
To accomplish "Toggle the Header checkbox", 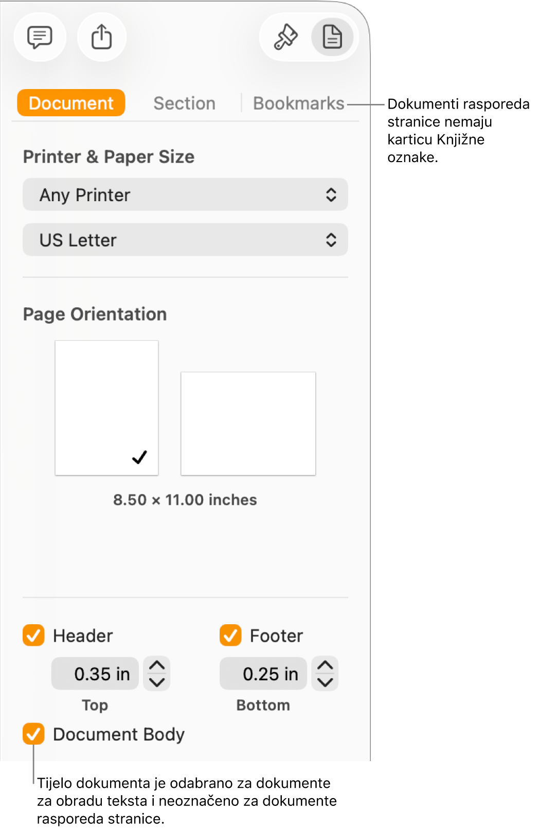I will (x=33, y=636).
